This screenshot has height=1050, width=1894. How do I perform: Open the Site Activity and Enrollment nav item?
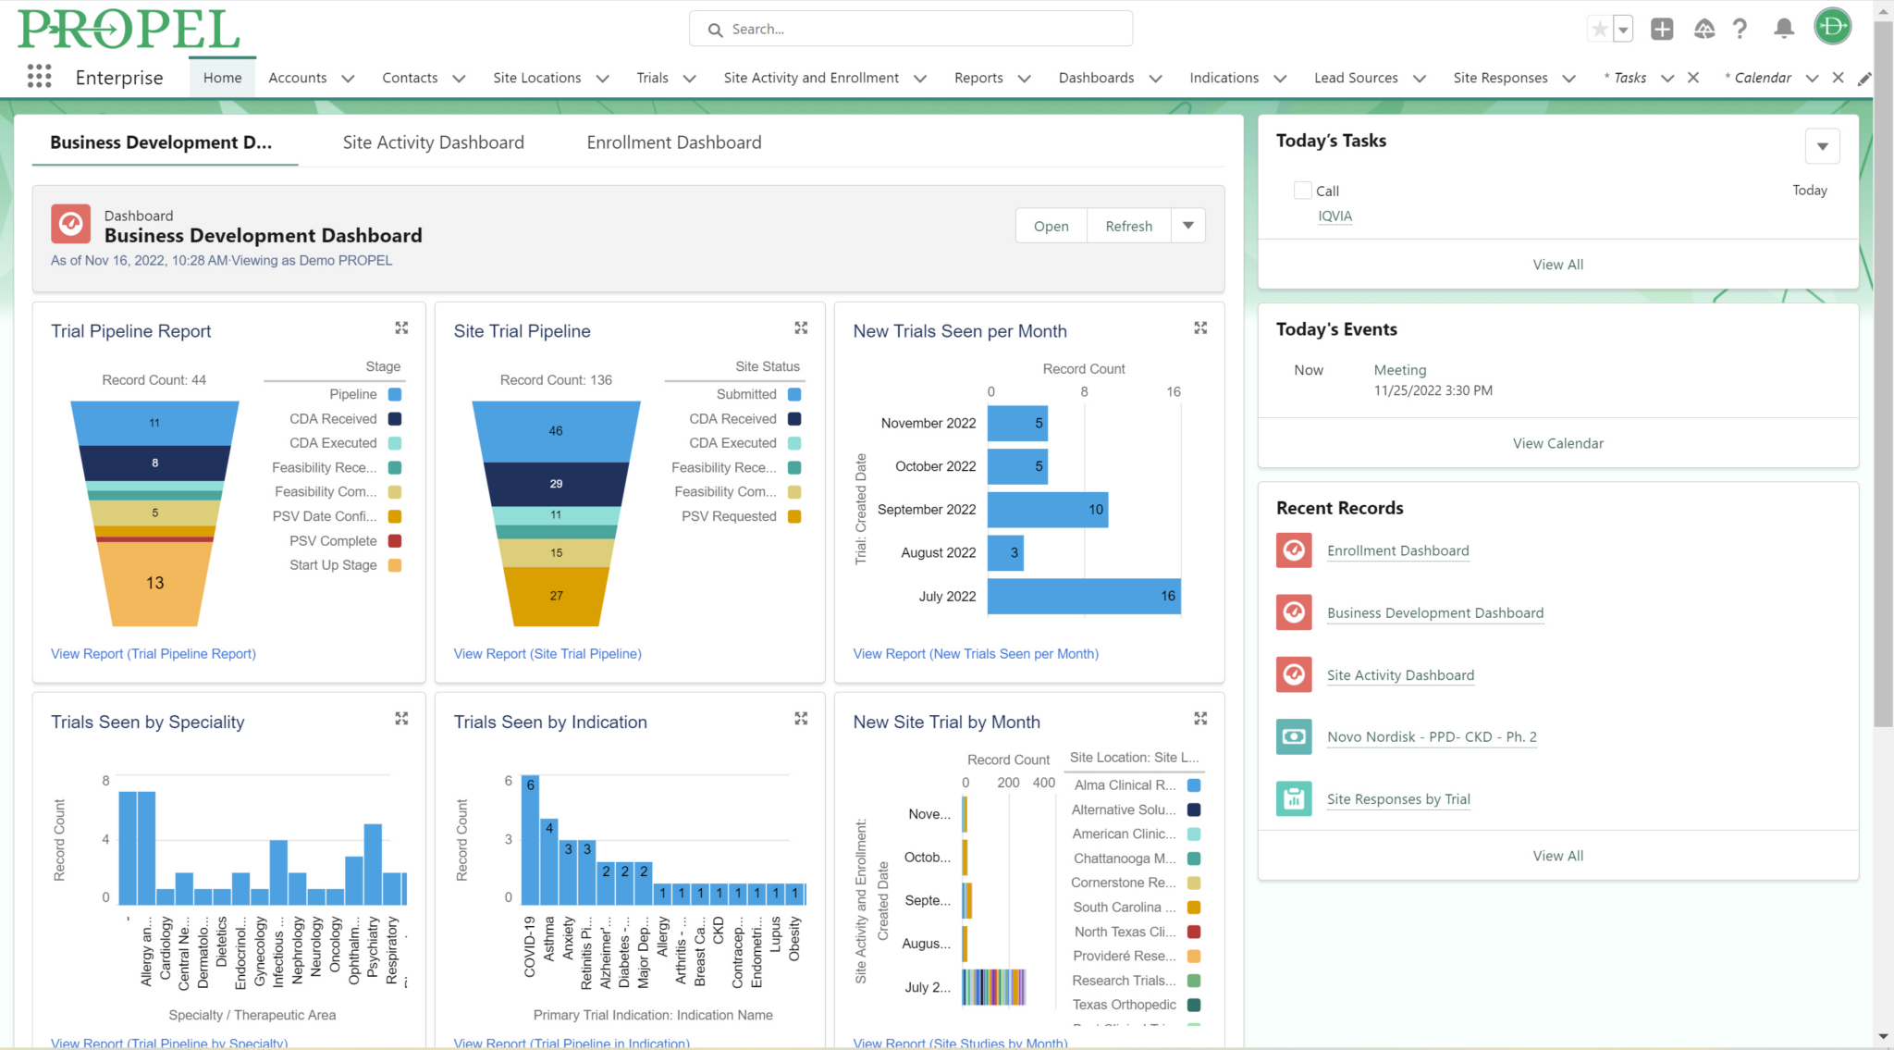[811, 78]
